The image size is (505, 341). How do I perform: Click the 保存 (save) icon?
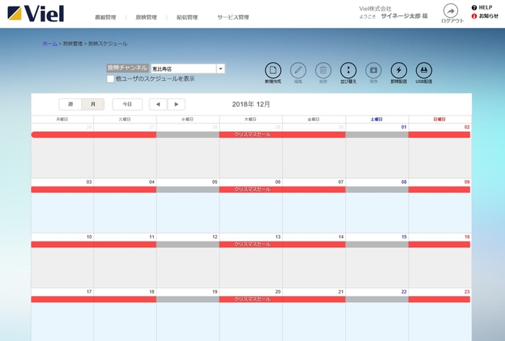pyautogui.click(x=373, y=71)
